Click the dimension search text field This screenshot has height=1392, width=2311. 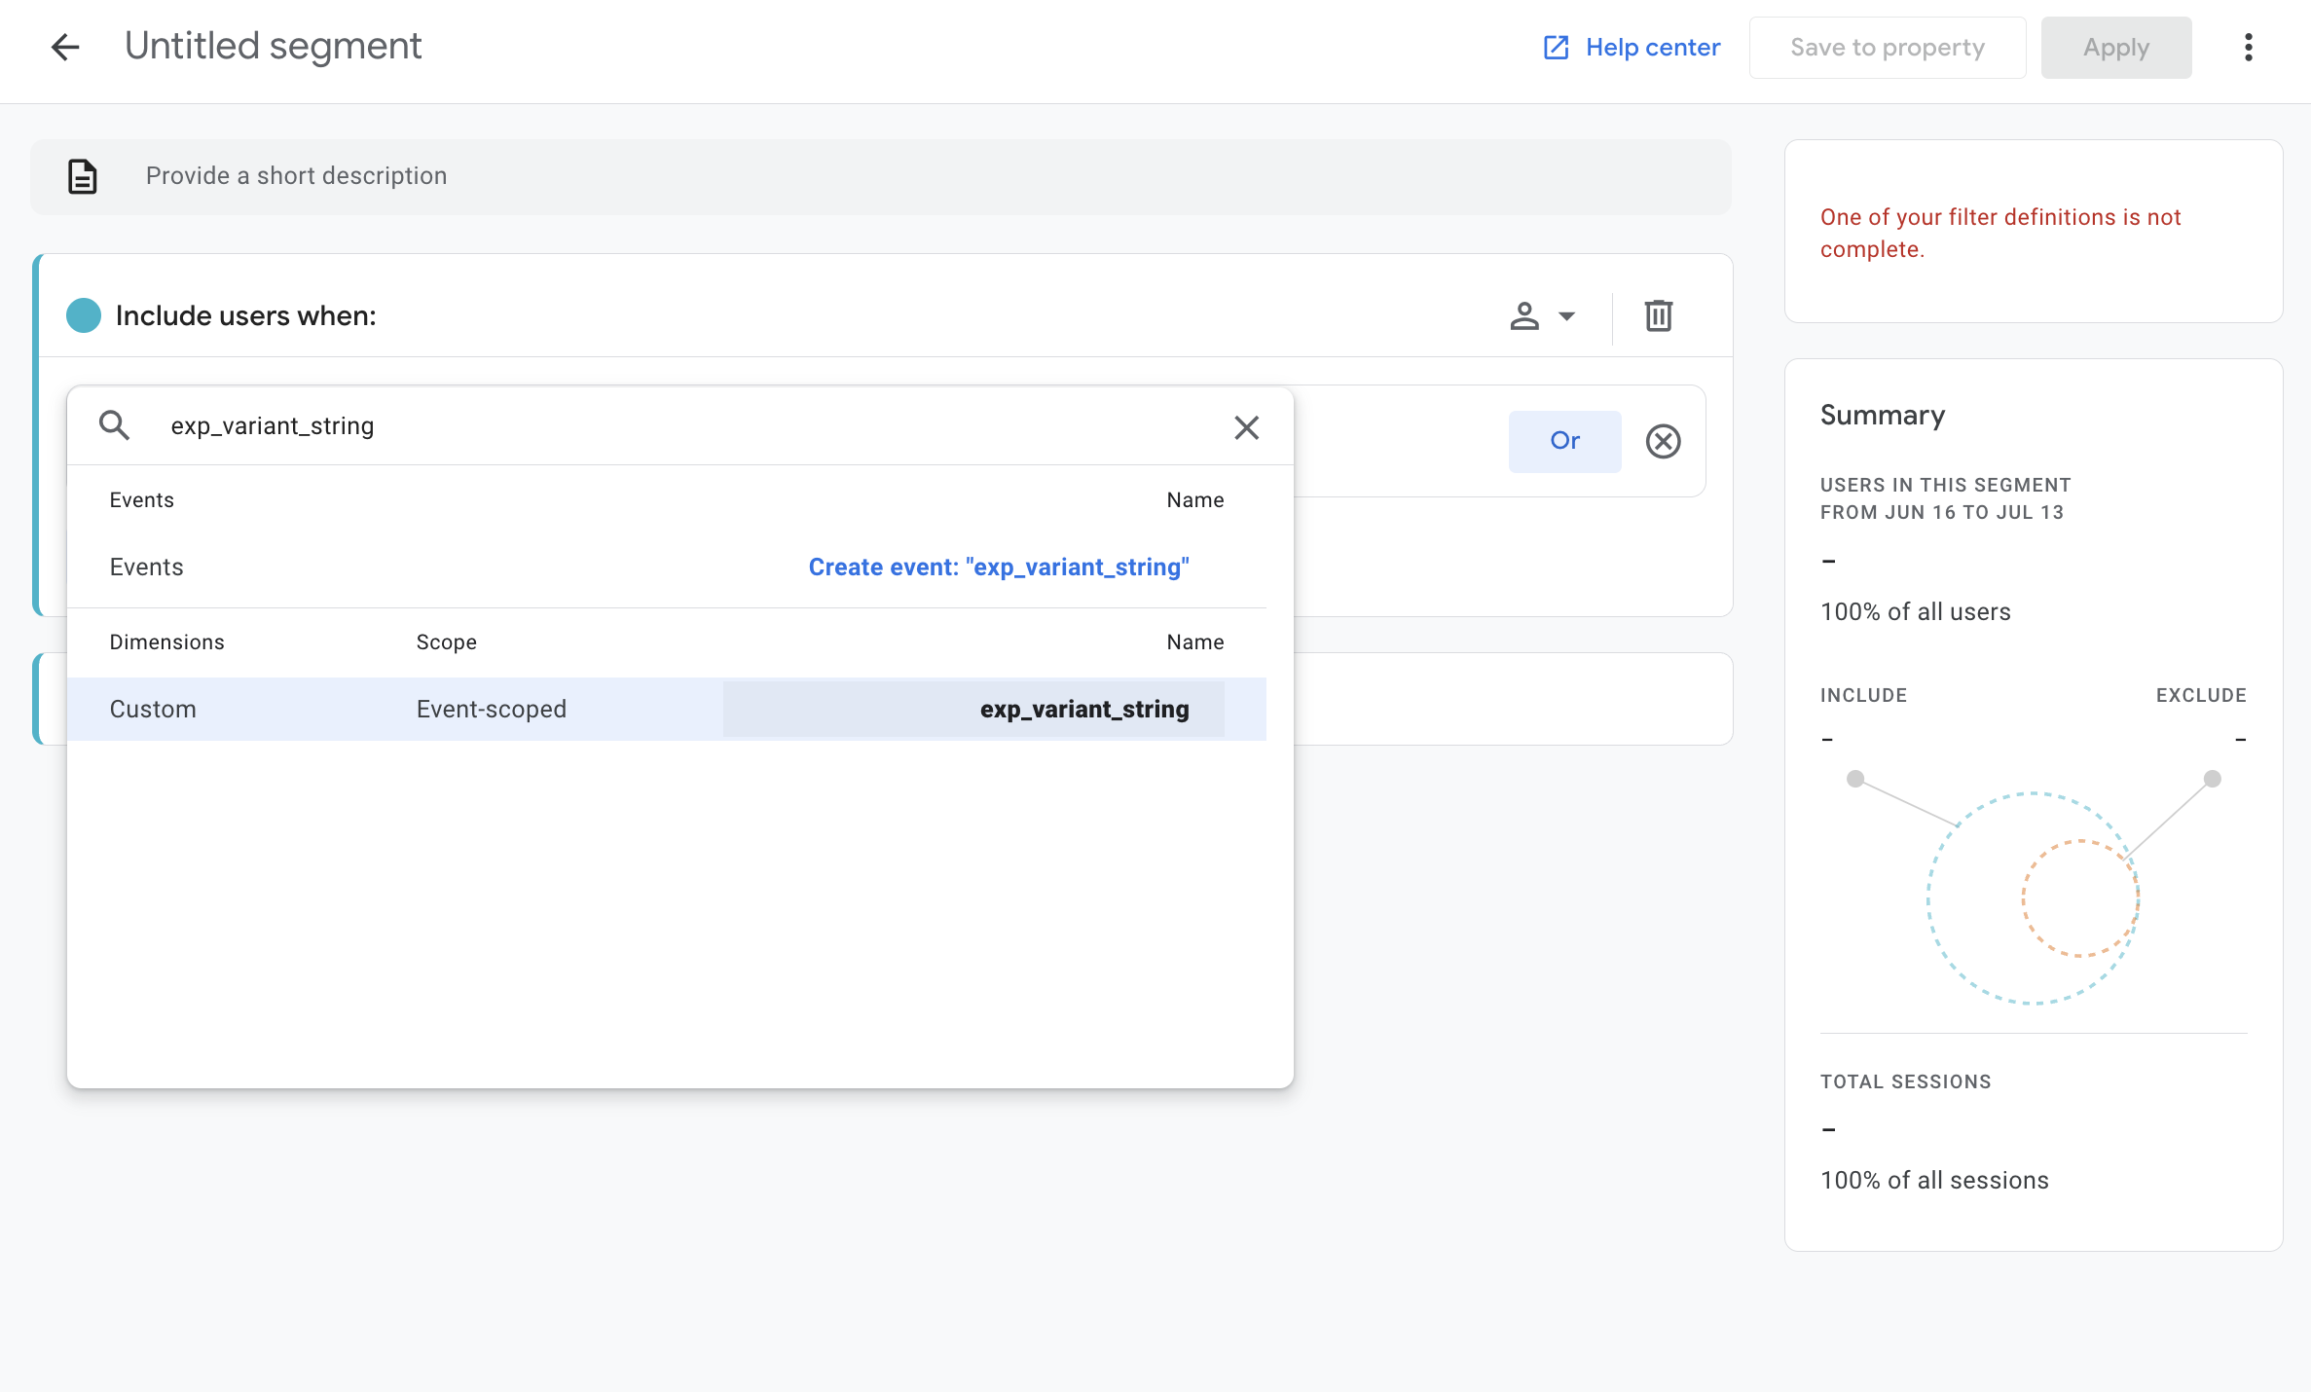[x=681, y=425]
